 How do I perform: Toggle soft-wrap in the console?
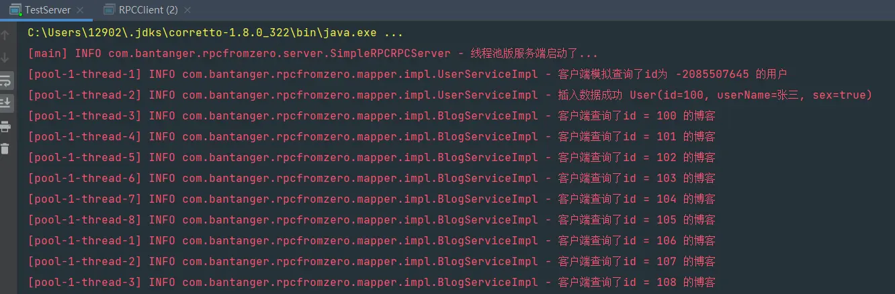5,81
